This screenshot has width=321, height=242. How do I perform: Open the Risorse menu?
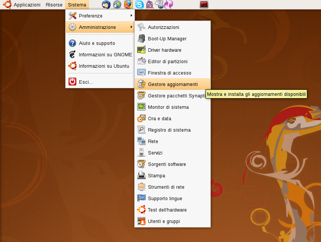point(54,5)
